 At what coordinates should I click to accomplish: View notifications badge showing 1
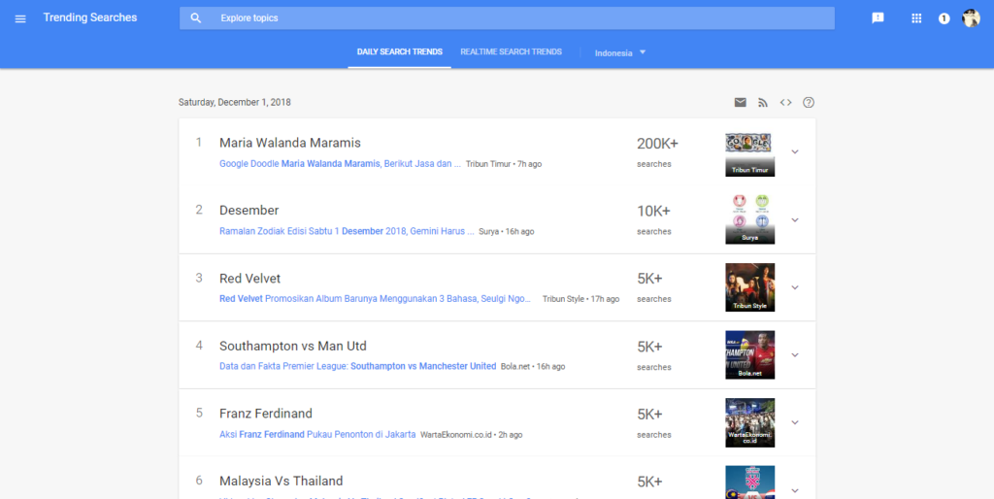944,18
